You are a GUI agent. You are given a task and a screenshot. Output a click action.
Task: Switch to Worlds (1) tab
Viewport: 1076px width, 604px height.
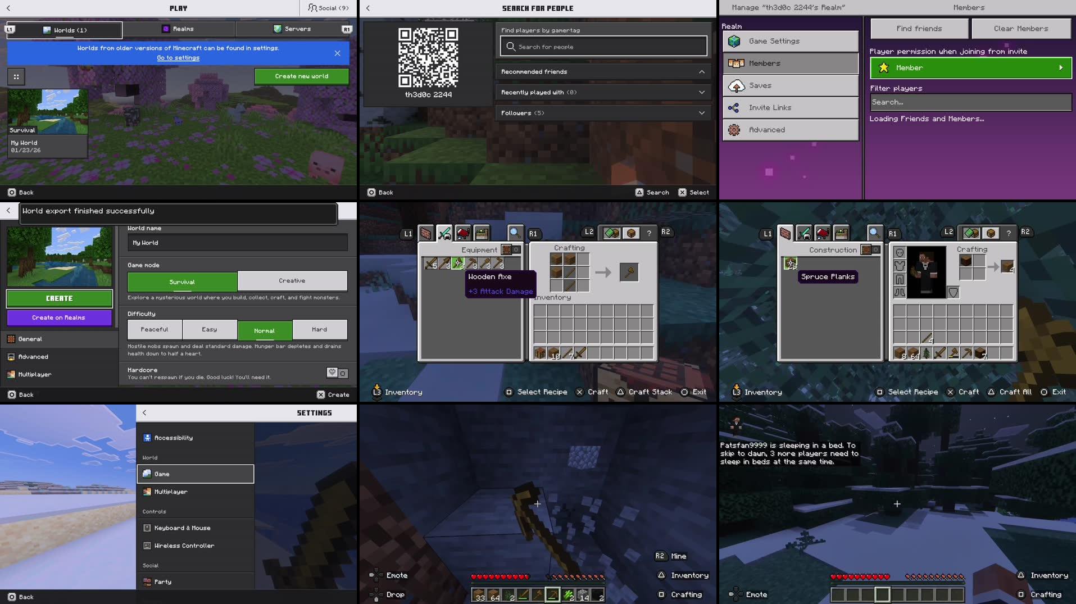65,30
